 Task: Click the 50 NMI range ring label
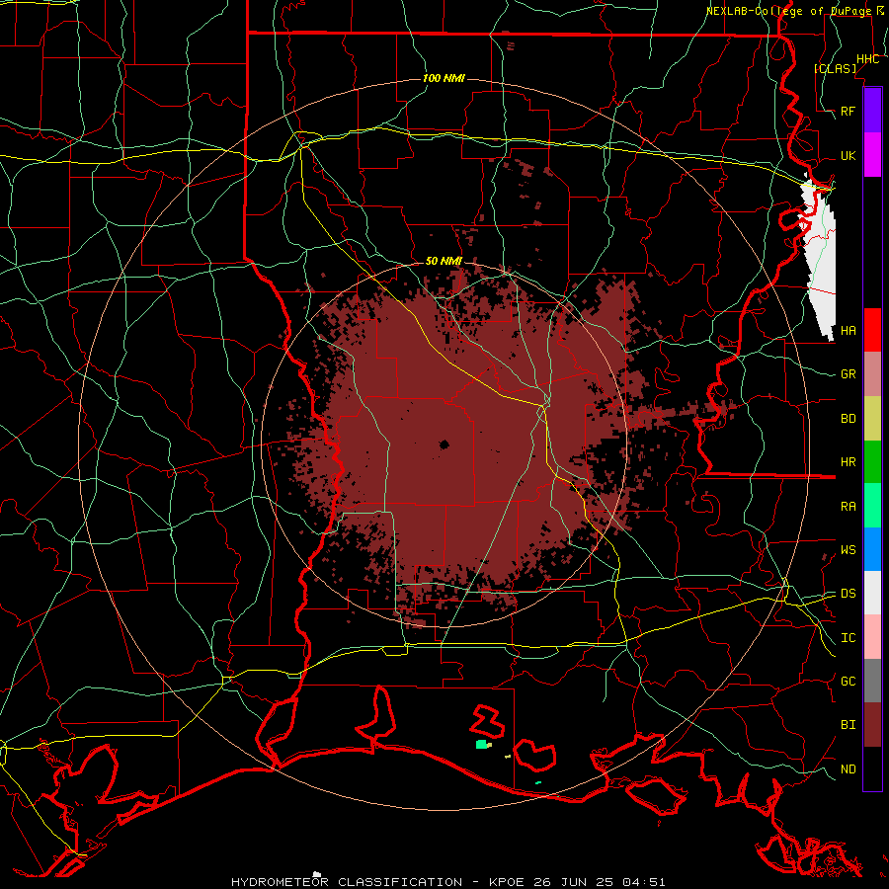pos(444,261)
